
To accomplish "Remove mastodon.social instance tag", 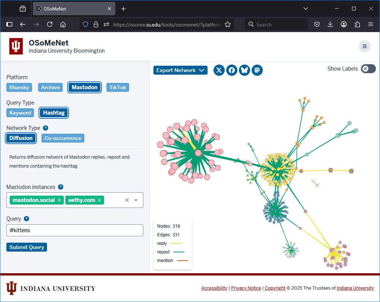I will [59, 200].
